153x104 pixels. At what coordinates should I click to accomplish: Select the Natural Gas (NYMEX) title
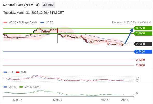21,5
